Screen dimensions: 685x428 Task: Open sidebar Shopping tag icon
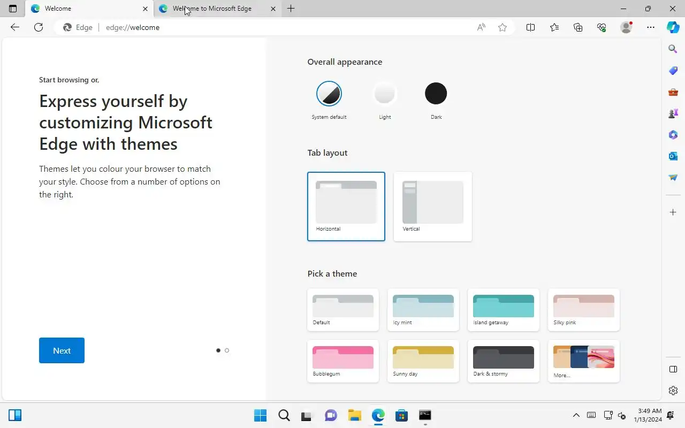tap(673, 71)
